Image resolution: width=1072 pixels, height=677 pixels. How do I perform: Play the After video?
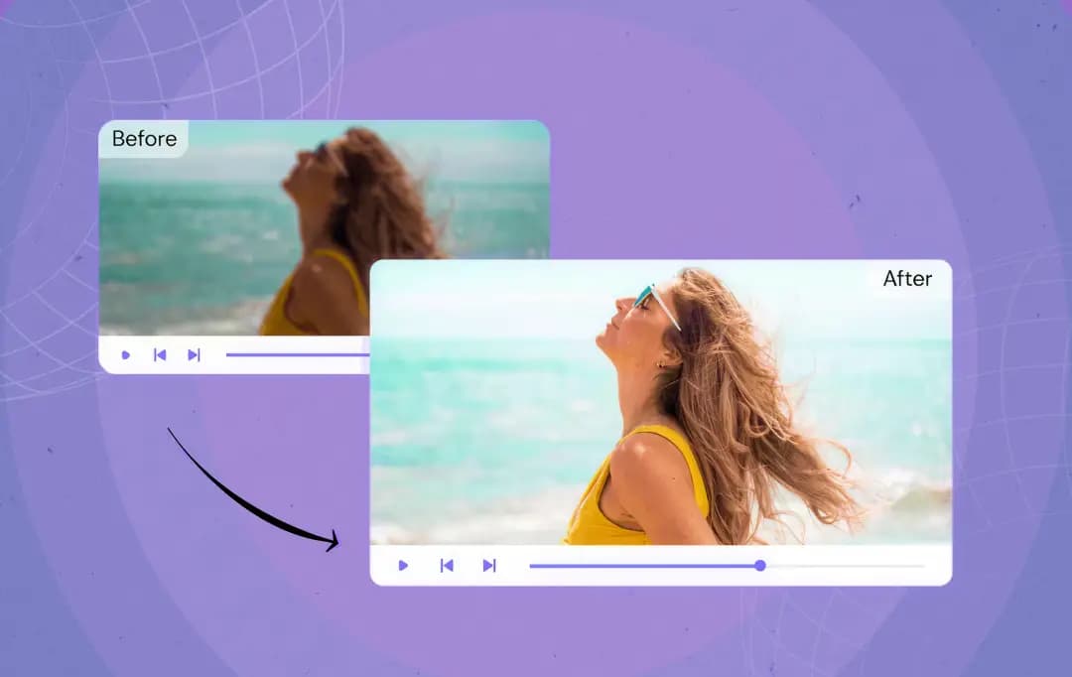(403, 566)
